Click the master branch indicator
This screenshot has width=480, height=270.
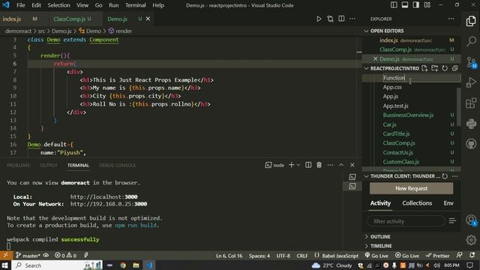(28, 255)
